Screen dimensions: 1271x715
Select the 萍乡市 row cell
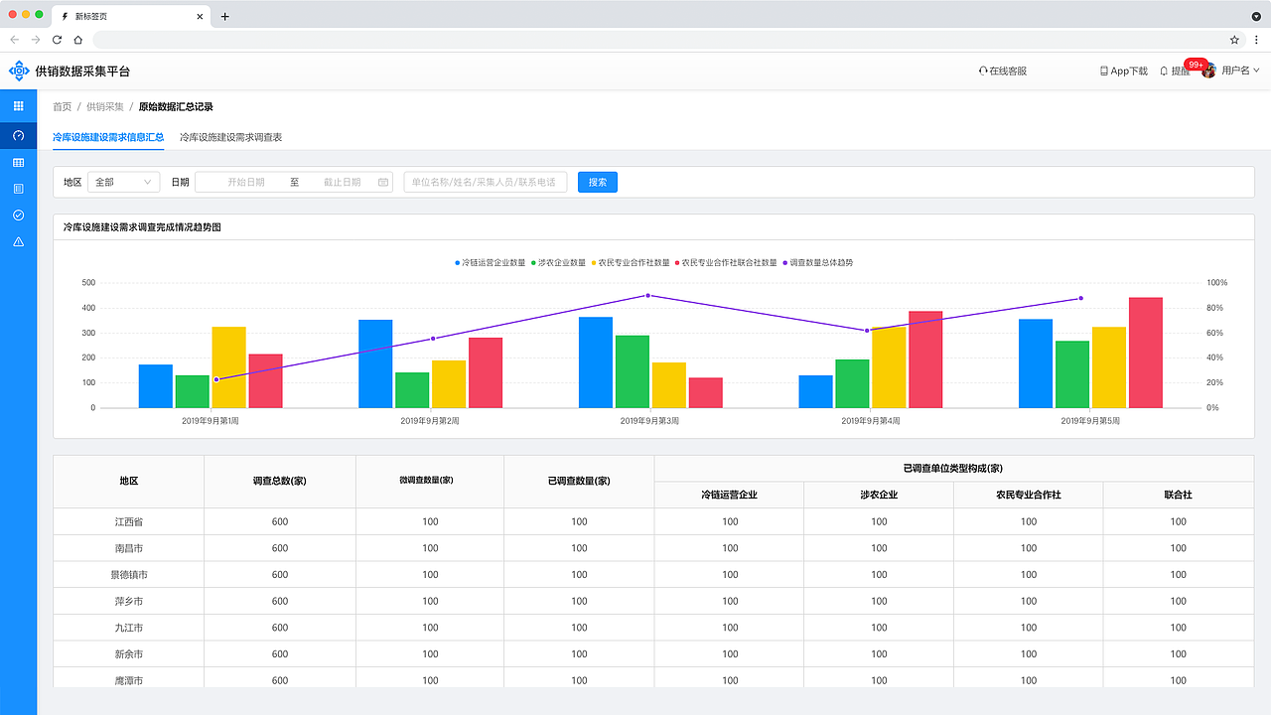coord(129,601)
